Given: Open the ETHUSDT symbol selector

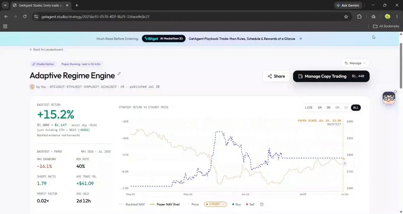Looking at the screenshot, I should (215, 204).
